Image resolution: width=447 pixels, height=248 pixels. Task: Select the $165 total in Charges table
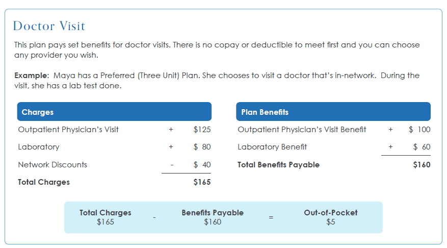202,182
